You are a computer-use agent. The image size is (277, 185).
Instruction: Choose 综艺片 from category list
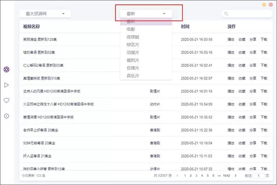146,45
